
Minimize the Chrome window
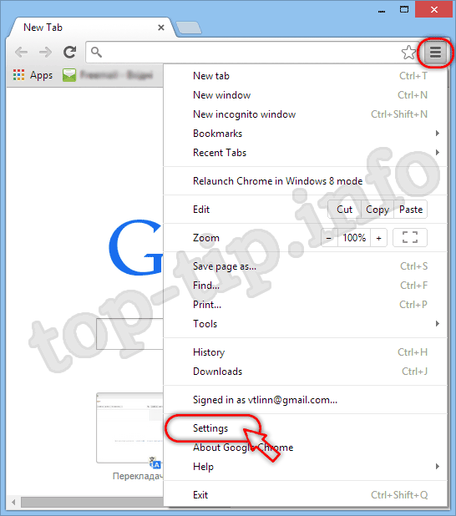coord(382,9)
